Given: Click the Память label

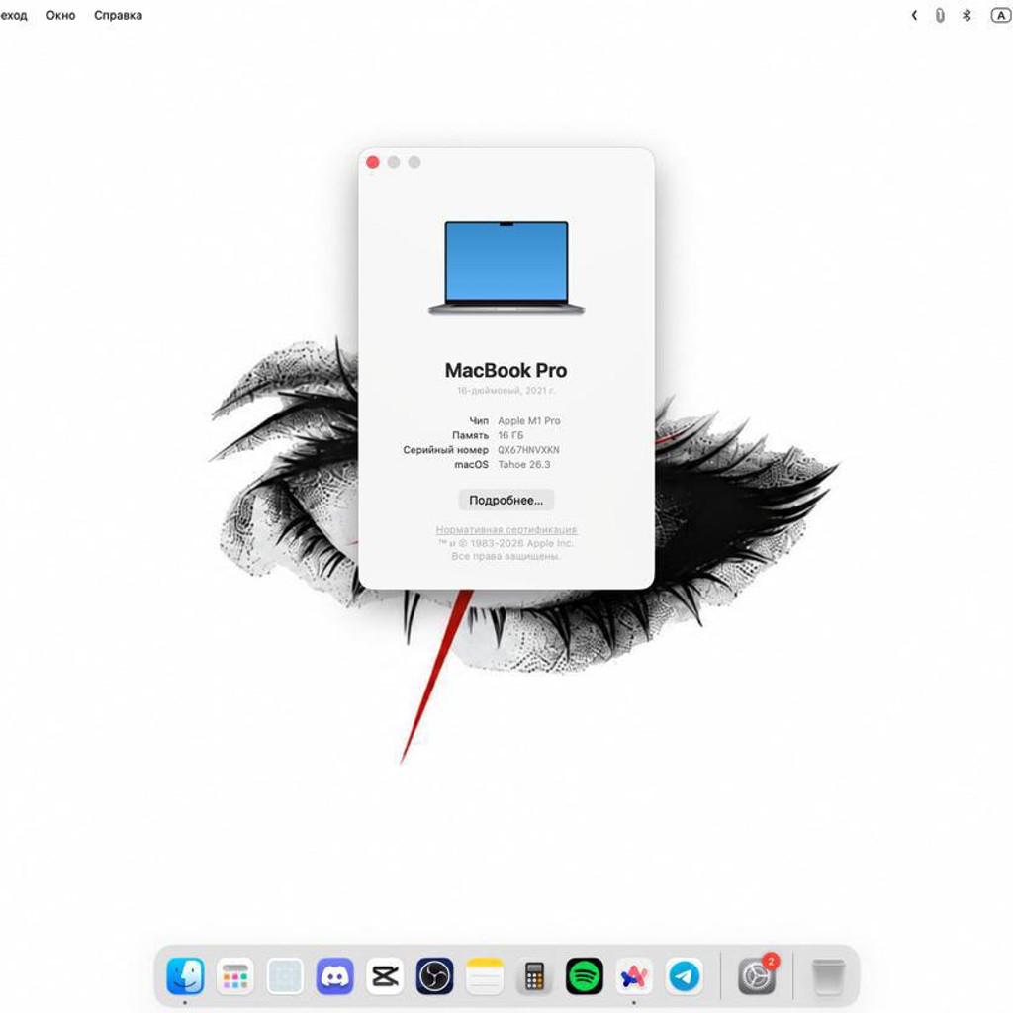Looking at the screenshot, I should tap(470, 435).
